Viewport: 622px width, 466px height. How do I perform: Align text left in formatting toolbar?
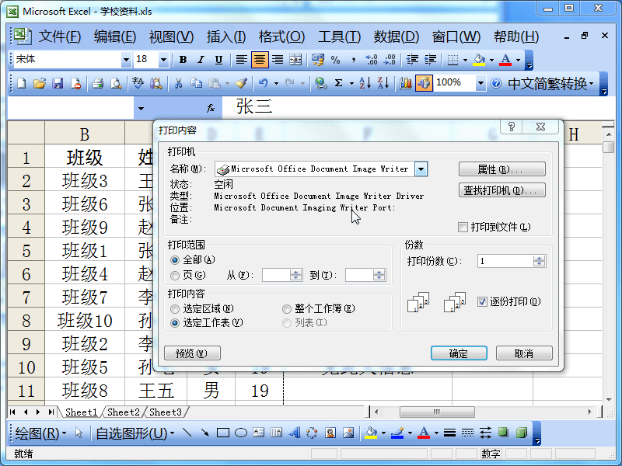pos(241,60)
